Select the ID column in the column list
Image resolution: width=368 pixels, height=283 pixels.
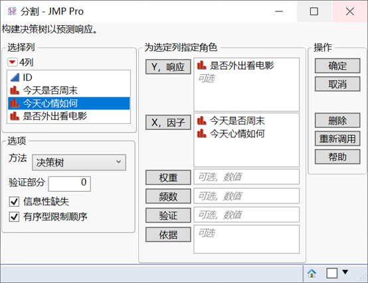pyautogui.click(x=68, y=78)
